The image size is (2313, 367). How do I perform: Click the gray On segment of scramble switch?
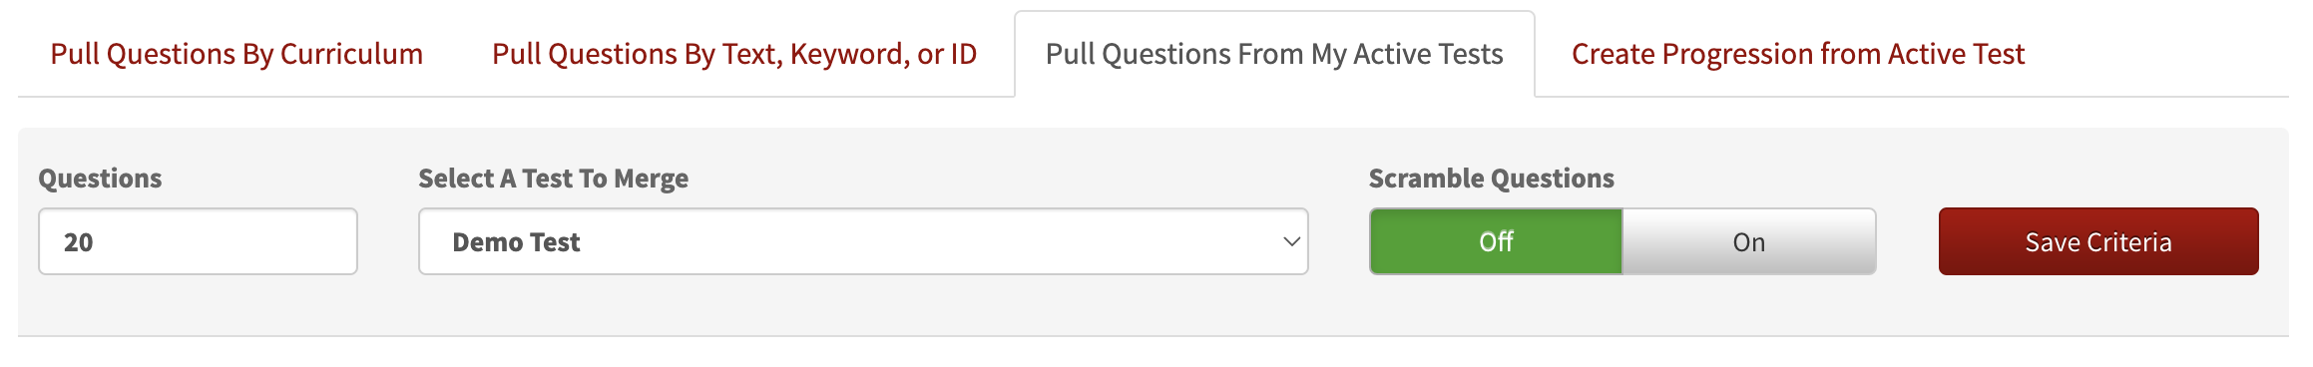1749,241
